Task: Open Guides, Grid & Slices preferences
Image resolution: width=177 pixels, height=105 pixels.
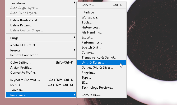Action: tap(101, 68)
